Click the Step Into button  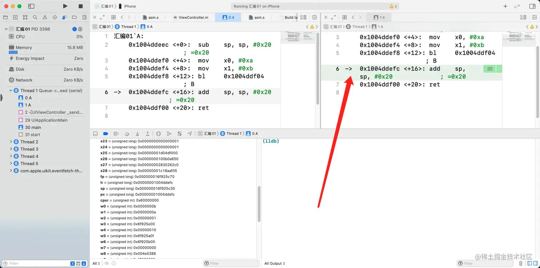click(x=137, y=133)
